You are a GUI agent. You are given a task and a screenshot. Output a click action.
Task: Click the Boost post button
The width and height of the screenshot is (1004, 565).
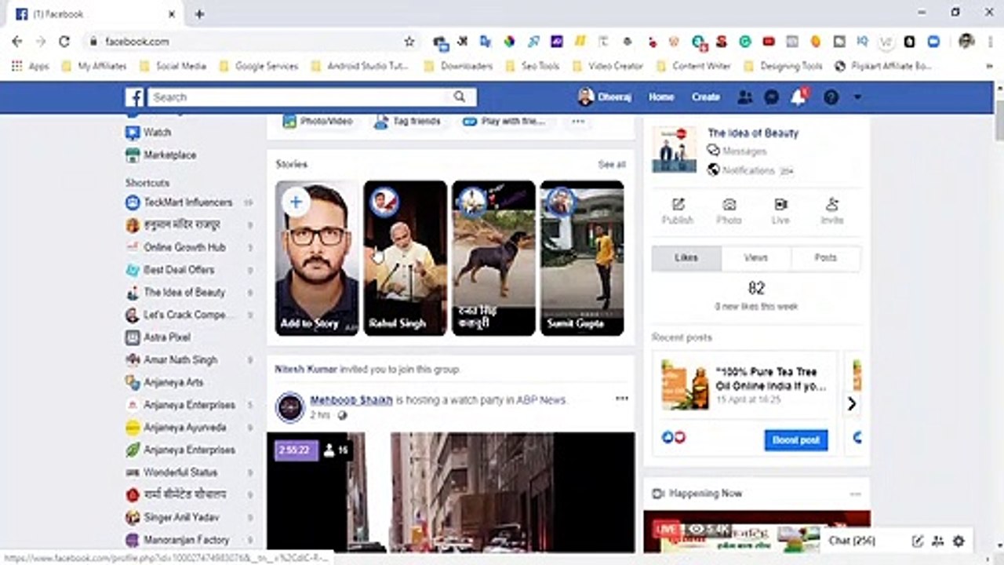tap(796, 440)
